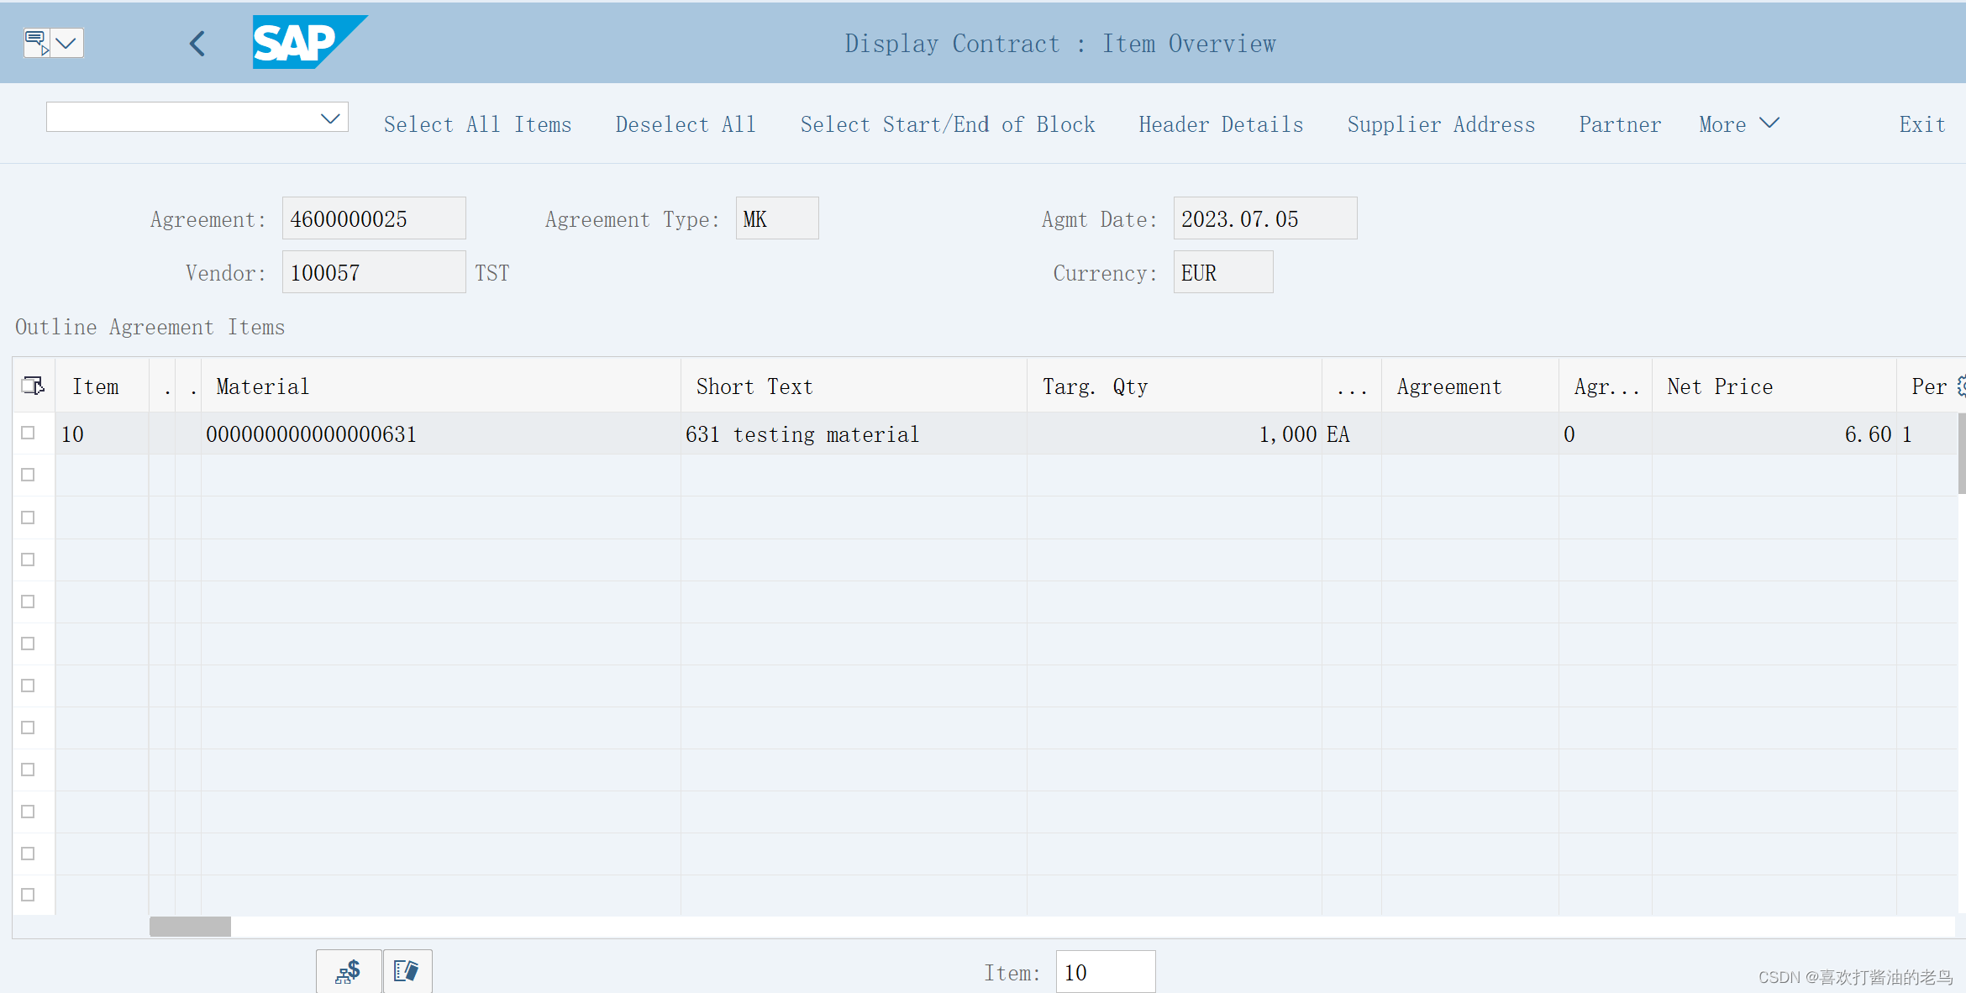
Task: Click Deselect All
Action: click(686, 123)
